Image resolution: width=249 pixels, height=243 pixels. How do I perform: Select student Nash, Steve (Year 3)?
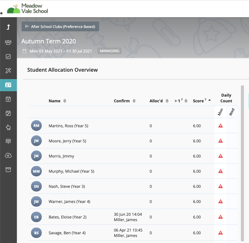click(x=67, y=186)
